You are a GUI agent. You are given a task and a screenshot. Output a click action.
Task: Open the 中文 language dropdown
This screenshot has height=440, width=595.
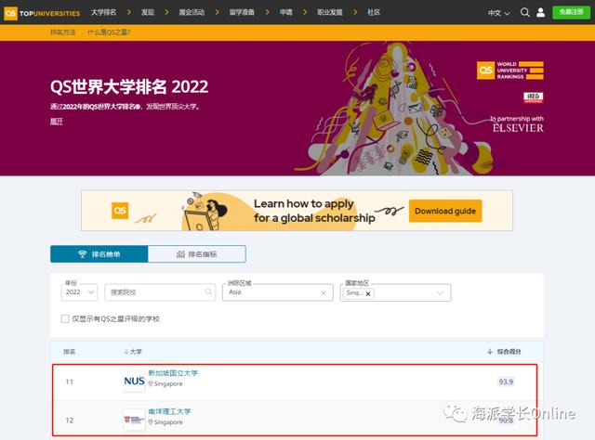click(x=498, y=13)
